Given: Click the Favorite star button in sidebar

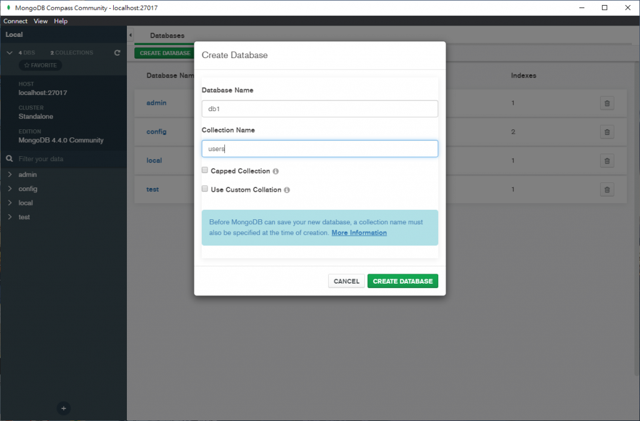Looking at the screenshot, I should tap(41, 65).
